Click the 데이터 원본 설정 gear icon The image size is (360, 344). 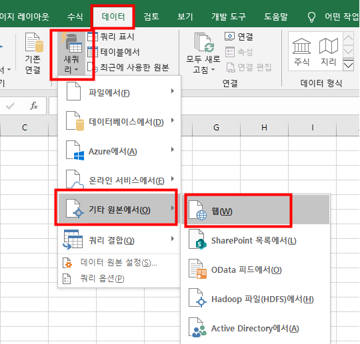[x=67, y=263]
